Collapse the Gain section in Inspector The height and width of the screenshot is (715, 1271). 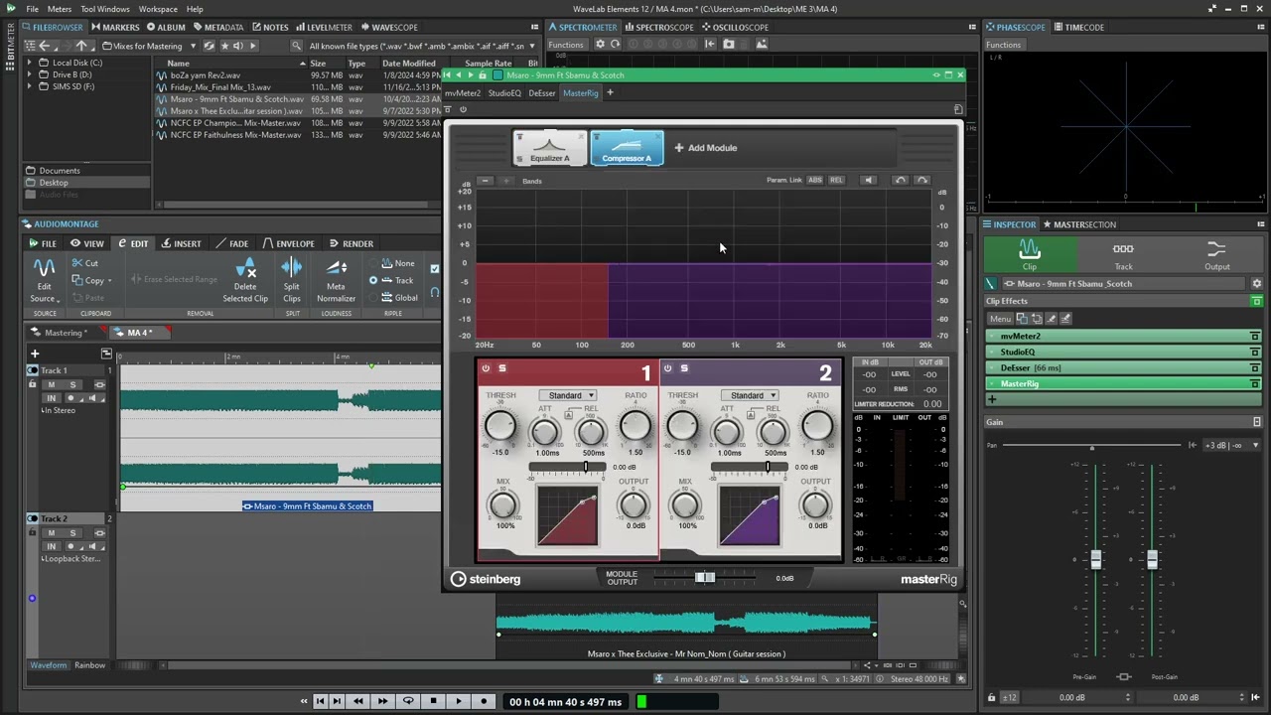click(x=1256, y=422)
